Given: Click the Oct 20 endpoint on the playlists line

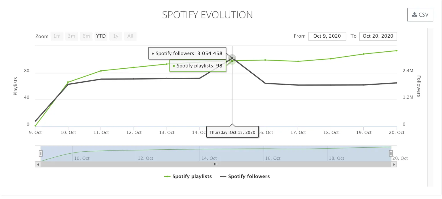Looking at the screenshot, I should tap(397, 50).
